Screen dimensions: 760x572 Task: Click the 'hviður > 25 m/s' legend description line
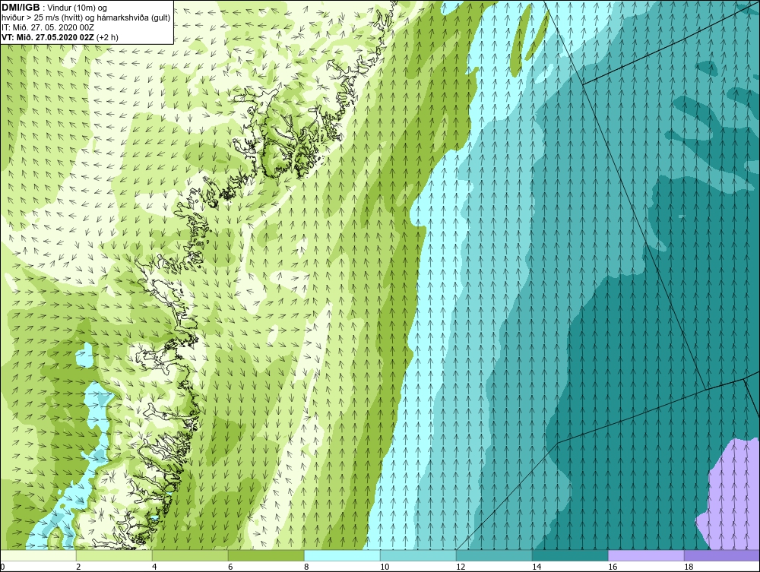tap(87, 18)
